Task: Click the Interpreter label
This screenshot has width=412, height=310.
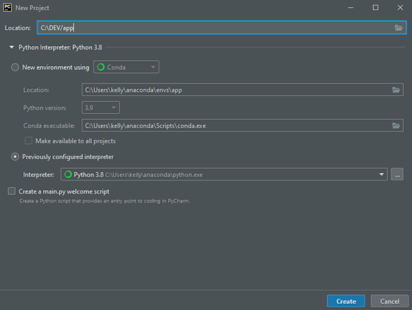Action: (x=38, y=175)
